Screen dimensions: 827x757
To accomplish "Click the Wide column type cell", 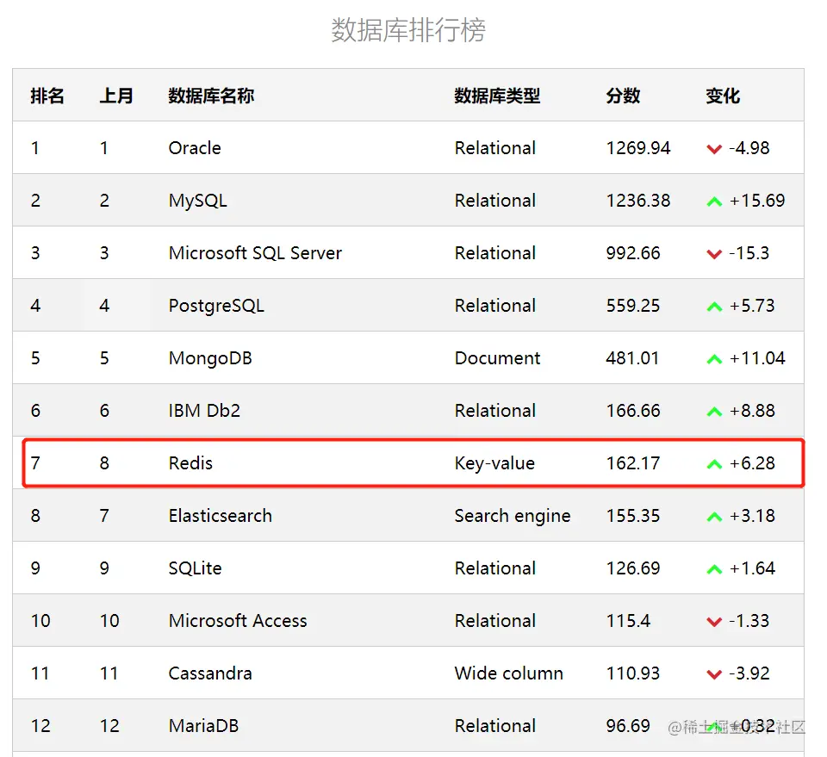I will click(509, 673).
